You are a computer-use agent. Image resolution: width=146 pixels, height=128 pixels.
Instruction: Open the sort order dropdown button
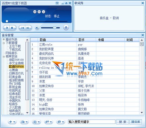(x=48, y=122)
